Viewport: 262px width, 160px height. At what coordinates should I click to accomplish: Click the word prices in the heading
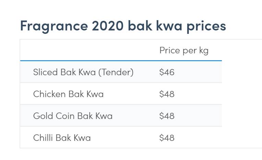pyautogui.click(x=206, y=26)
